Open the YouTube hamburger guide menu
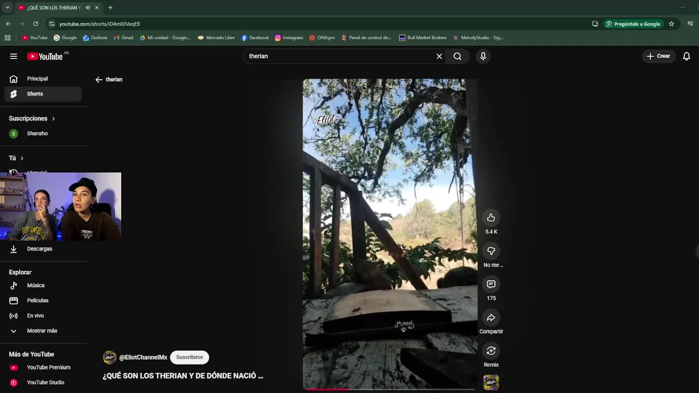 (14, 56)
